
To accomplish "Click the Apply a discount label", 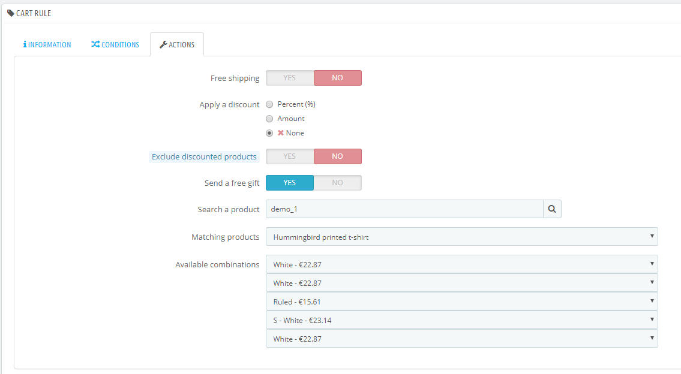I will (229, 104).
